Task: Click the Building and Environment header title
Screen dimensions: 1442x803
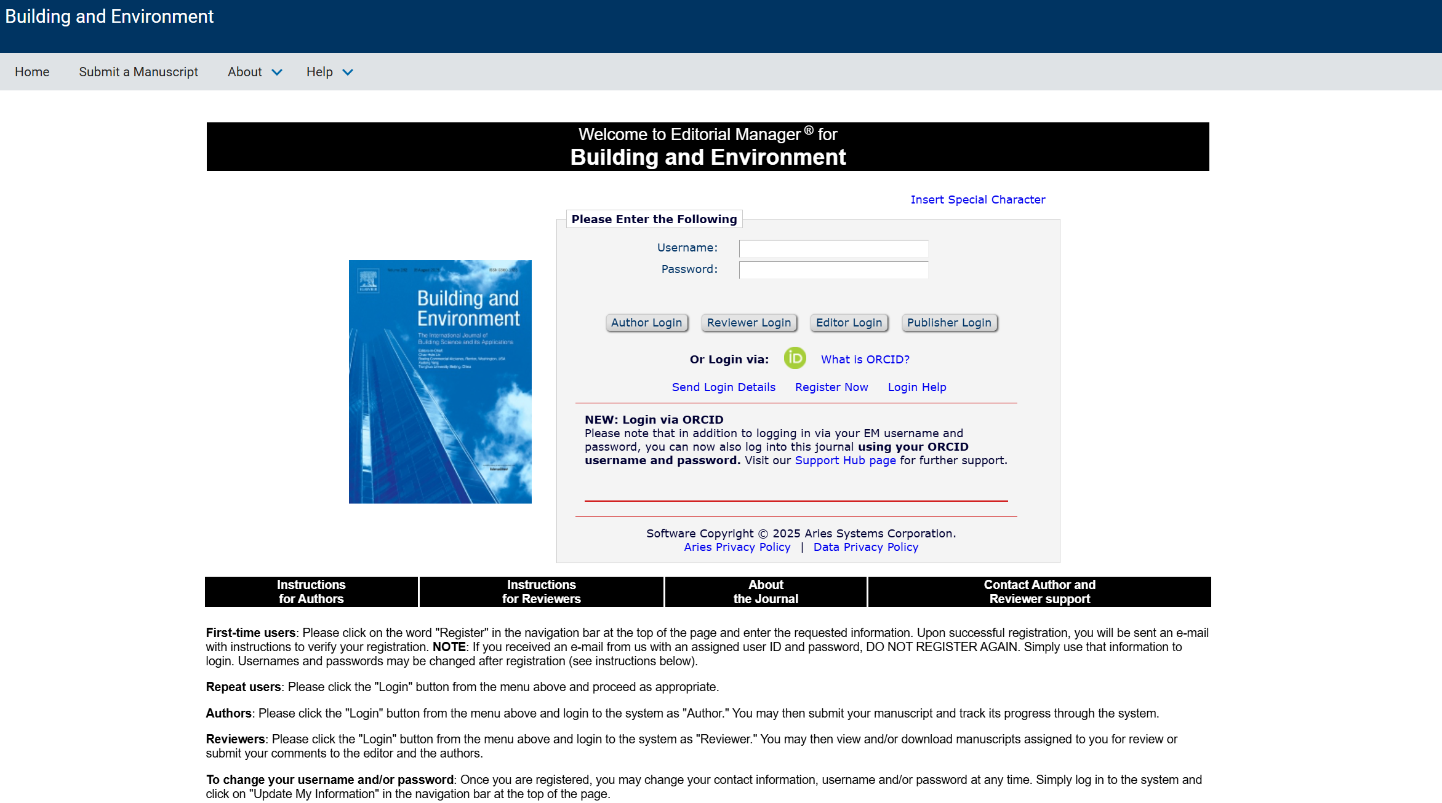Action: coord(110,17)
